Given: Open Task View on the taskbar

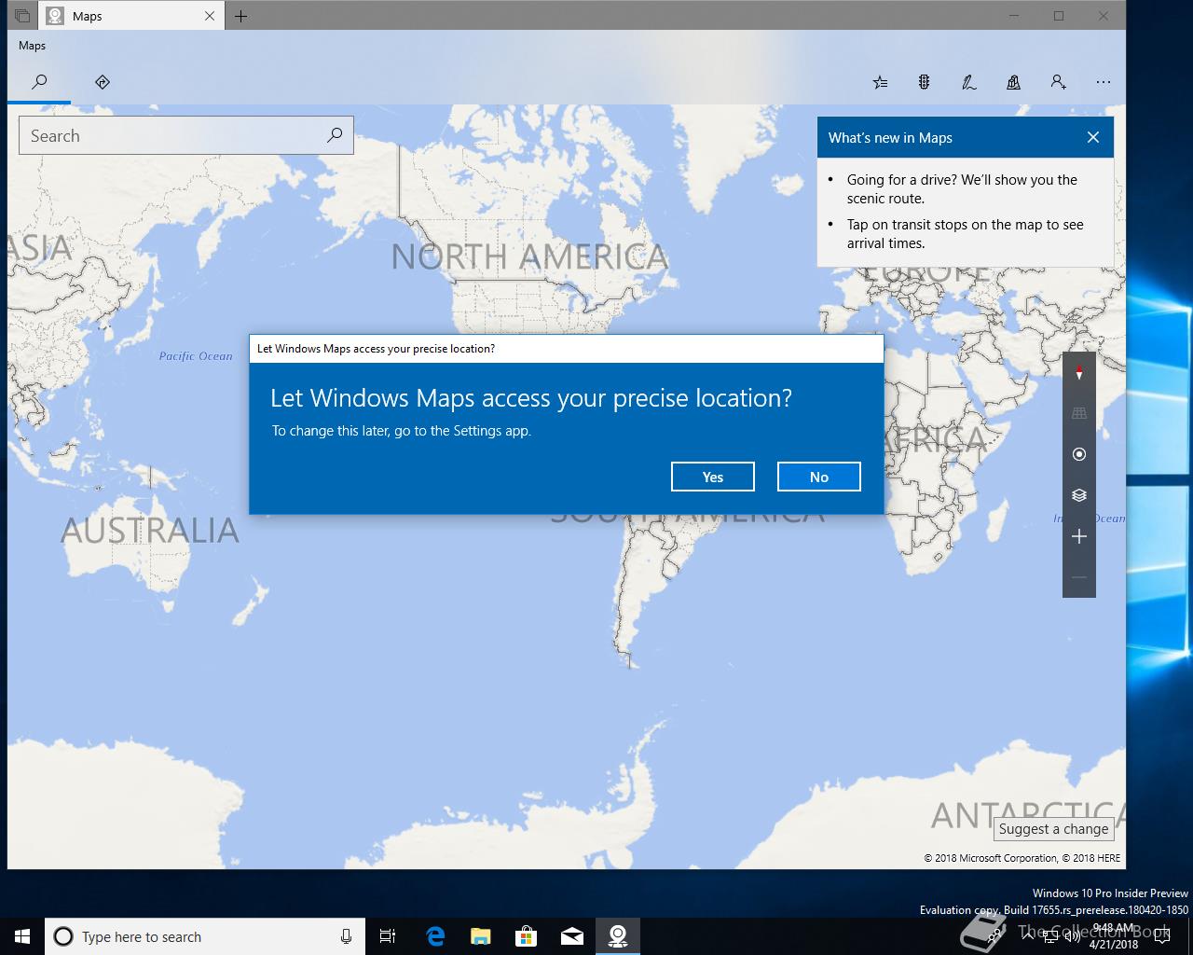Looking at the screenshot, I should coord(388,936).
